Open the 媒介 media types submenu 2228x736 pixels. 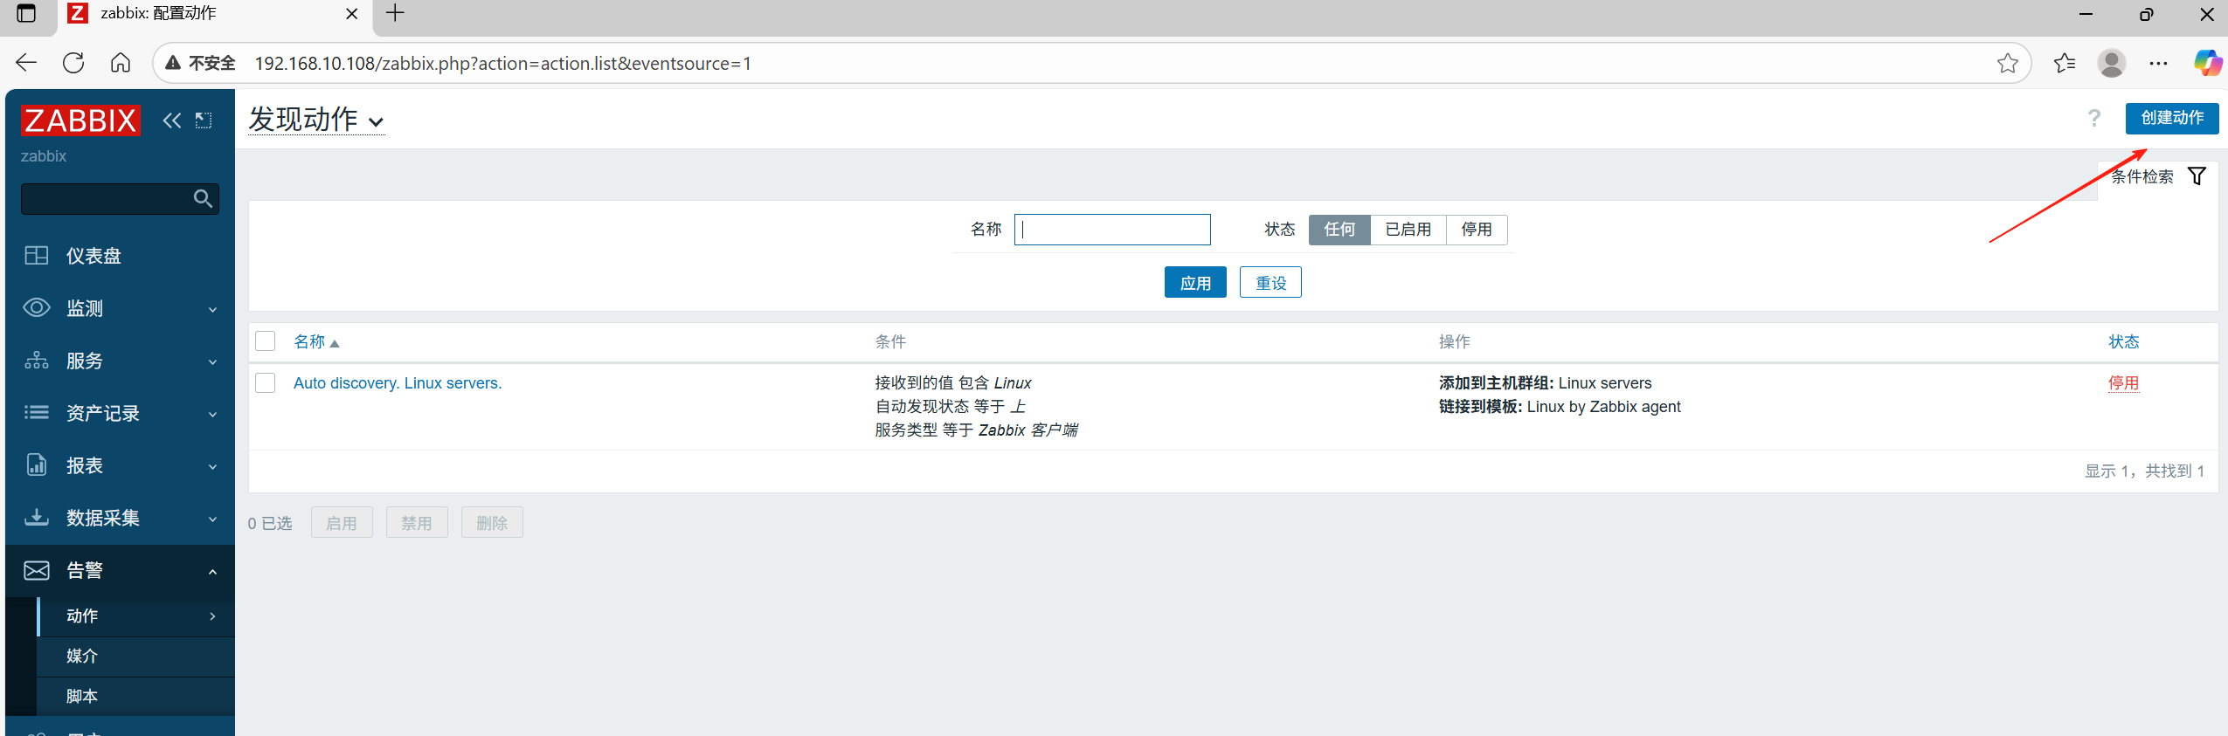coord(136,657)
